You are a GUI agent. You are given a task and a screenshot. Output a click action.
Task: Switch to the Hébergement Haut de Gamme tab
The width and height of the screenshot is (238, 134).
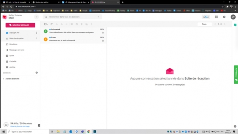(x=75, y=2)
